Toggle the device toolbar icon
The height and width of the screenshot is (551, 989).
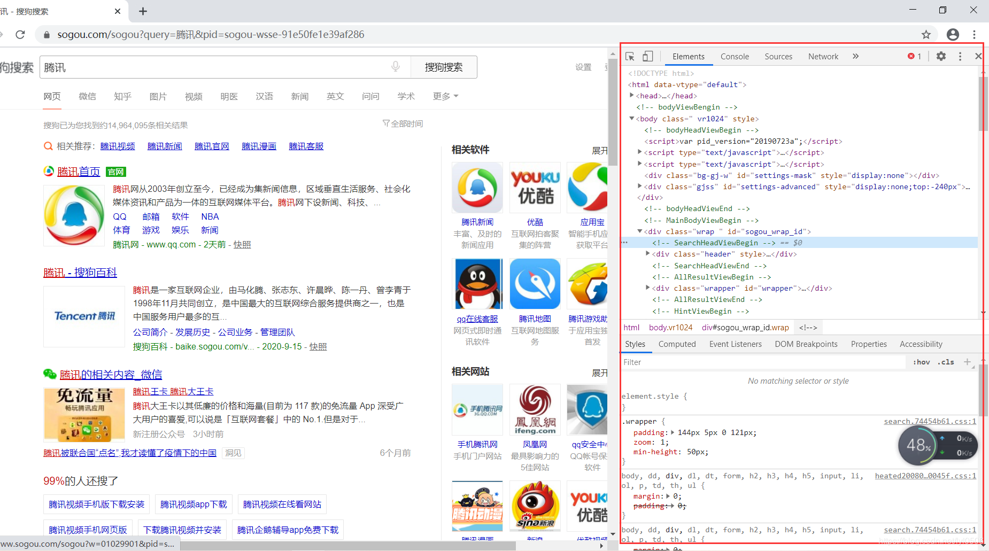[647, 56]
